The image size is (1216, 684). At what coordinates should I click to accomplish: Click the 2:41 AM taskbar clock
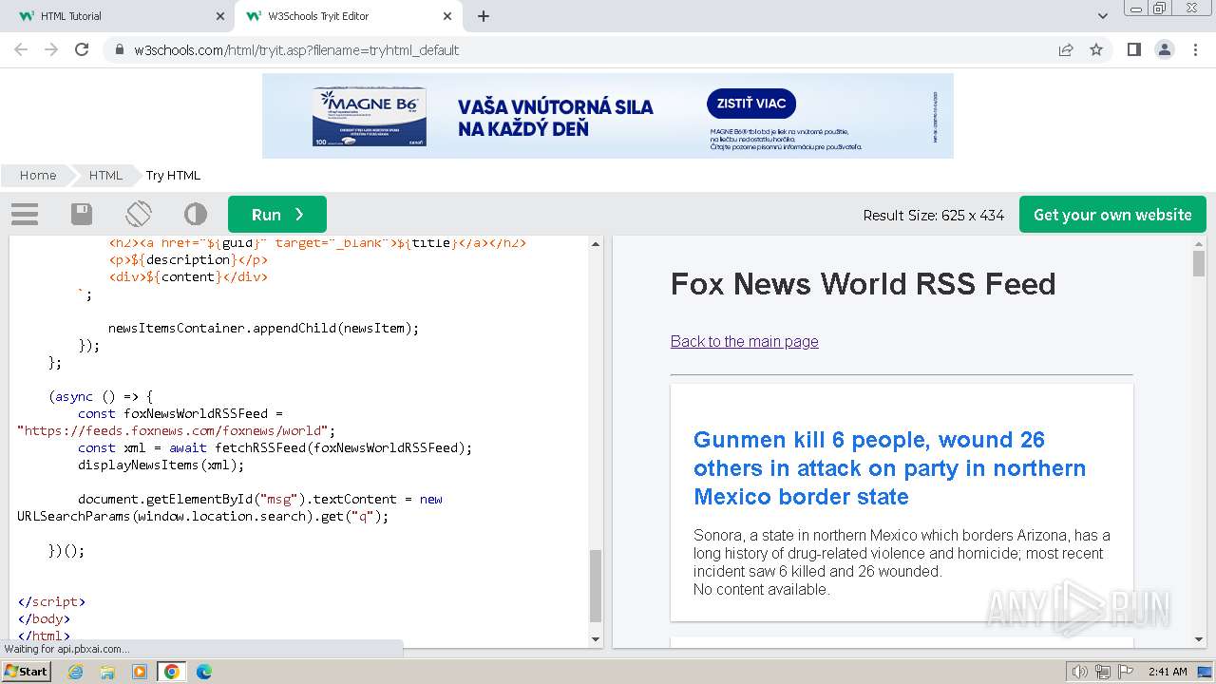coord(1168,672)
